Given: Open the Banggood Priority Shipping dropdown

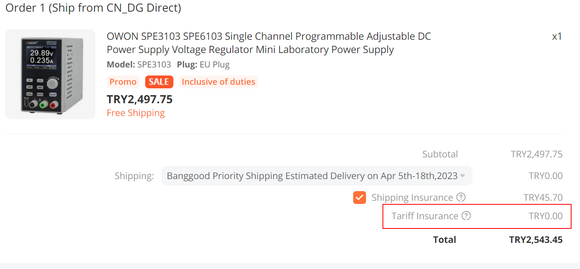Looking at the screenshot, I should tap(317, 176).
